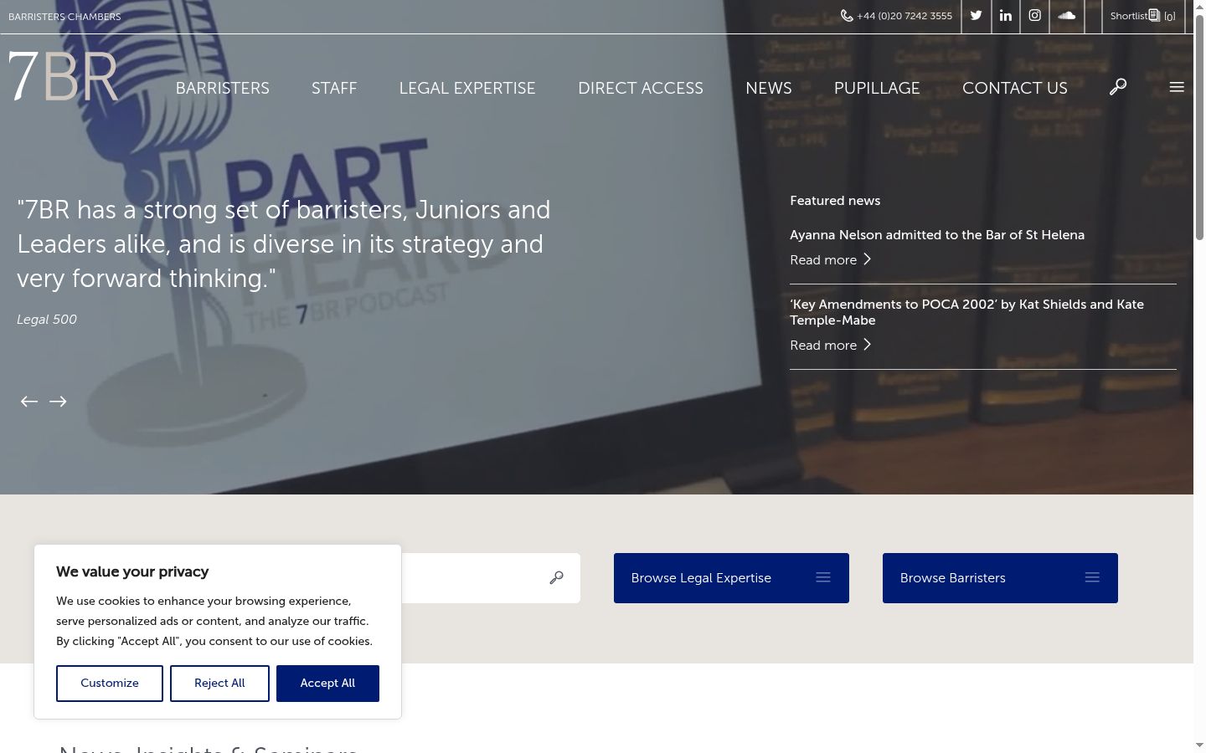
Task: Go to the News menu item
Action: click(x=769, y=88)
